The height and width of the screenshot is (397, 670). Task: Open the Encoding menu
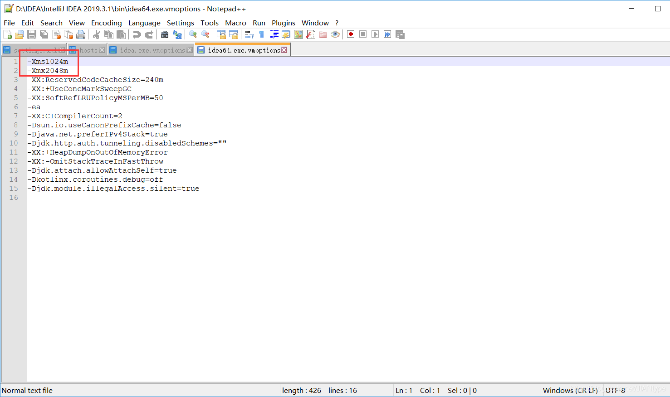pos(107,23)
